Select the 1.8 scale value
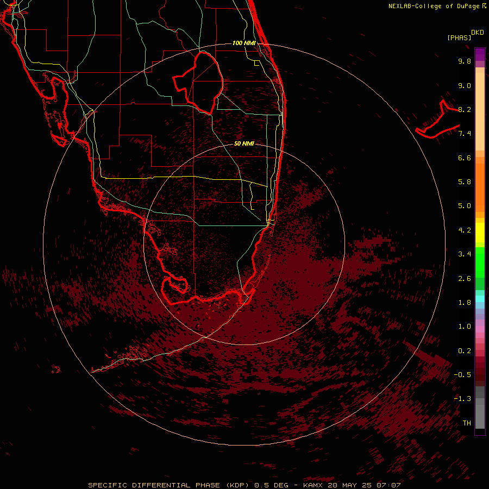 465,303
